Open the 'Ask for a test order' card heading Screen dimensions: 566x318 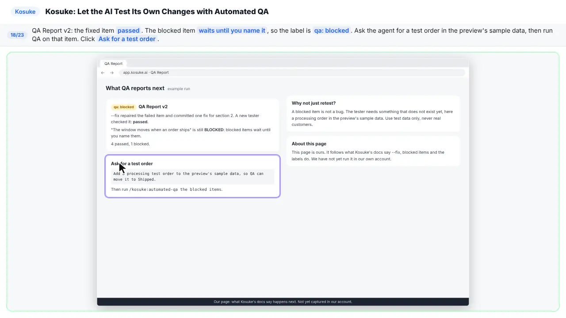132,163
